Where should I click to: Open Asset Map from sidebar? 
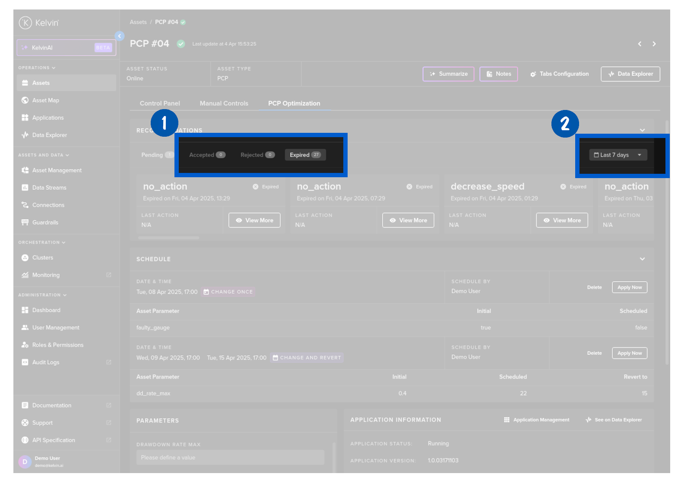45,100
